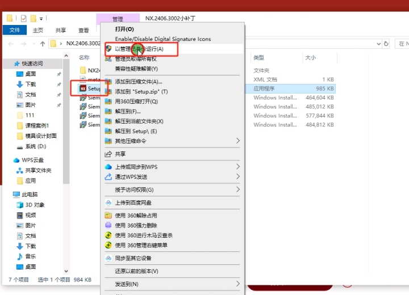The width and height of the screenshot is (409, 295).
Task: Switch to 主页 ribbon tab
Action: coord(38,31)
